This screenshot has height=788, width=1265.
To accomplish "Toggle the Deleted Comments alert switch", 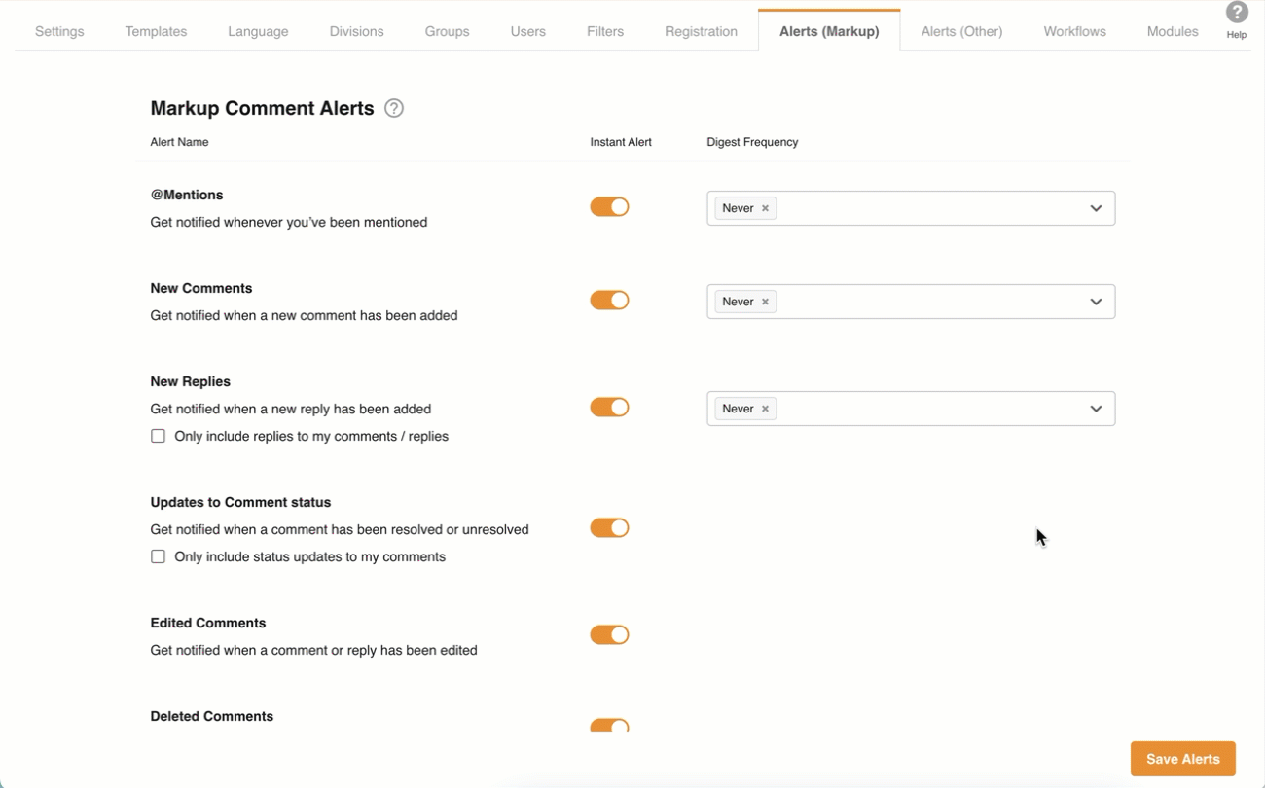I will pyautogui.click(x=609, y=726).
